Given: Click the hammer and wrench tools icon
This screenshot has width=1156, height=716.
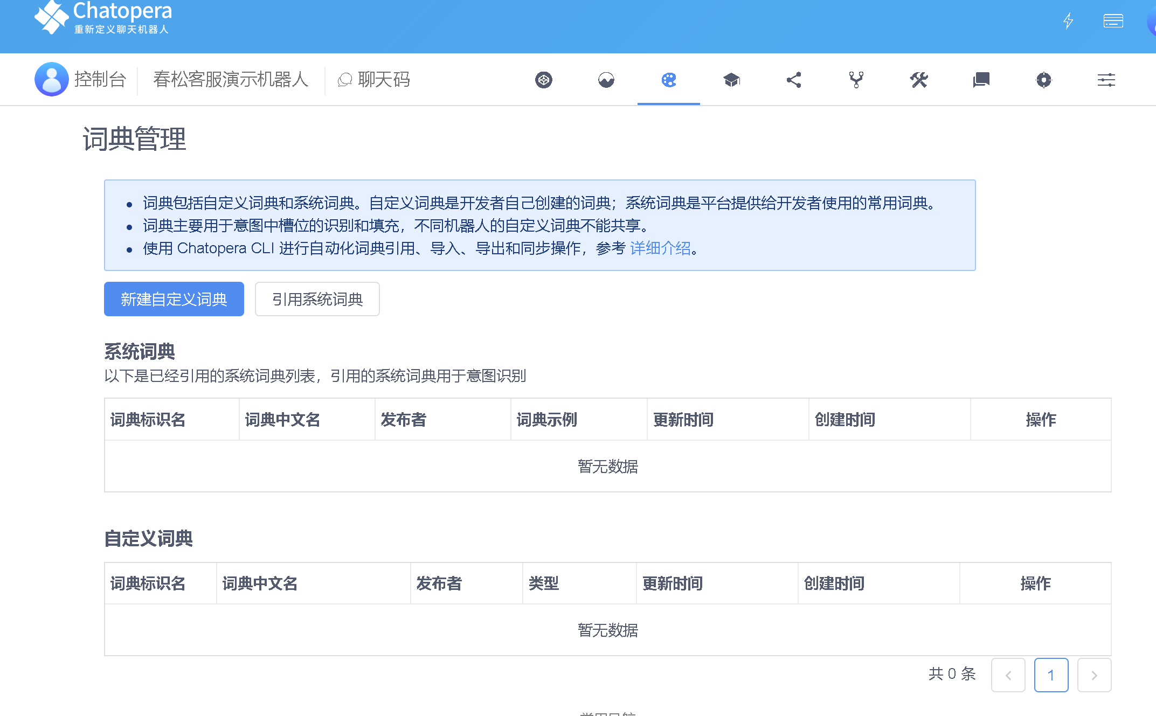Looking at the screenshot, I should (x=918, y=80).
